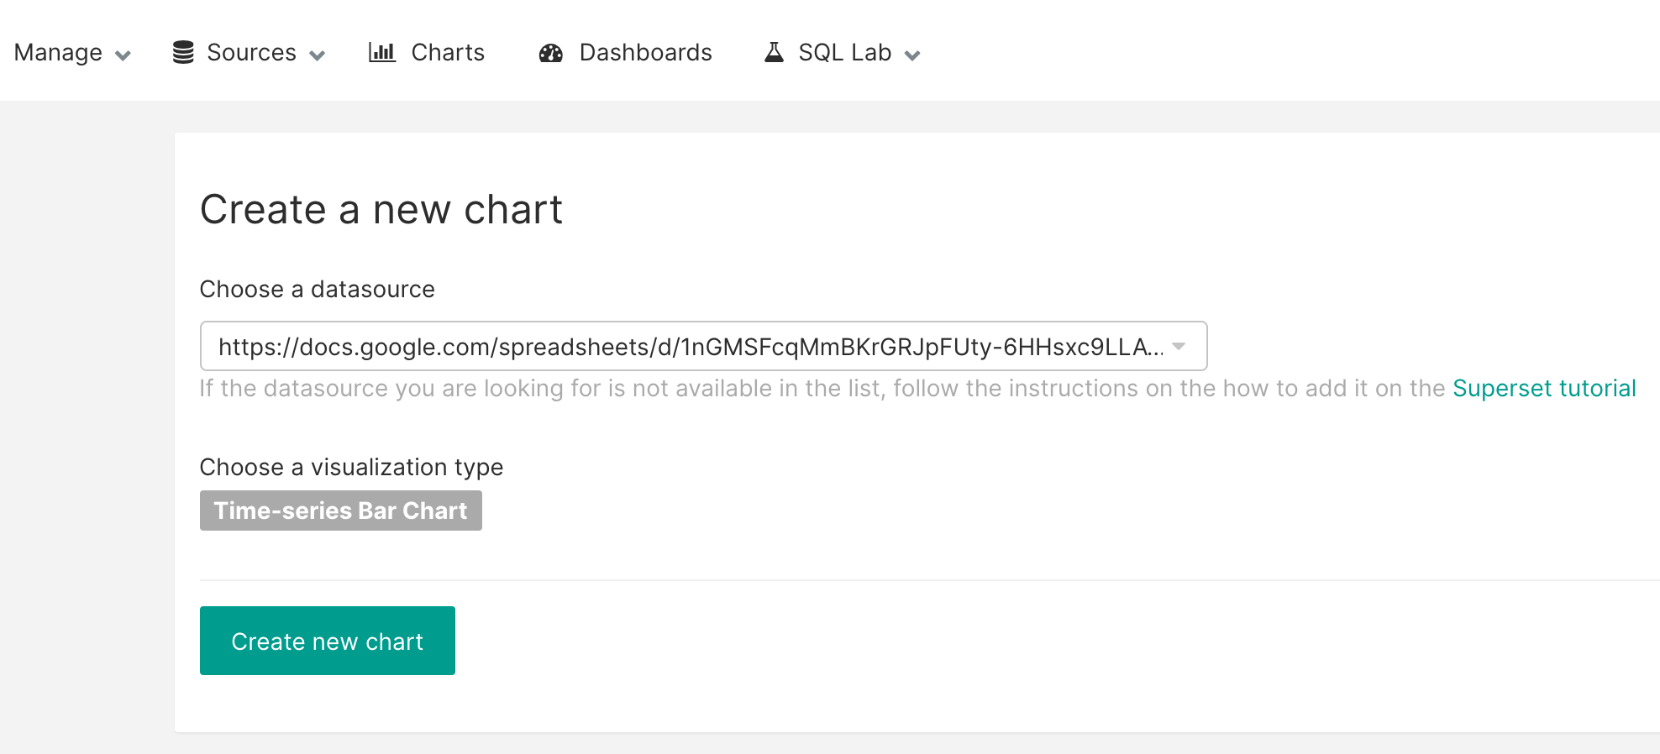
Task: Open the Dashboards menu item
Action: pyautogui.click(x=644, y=52)
